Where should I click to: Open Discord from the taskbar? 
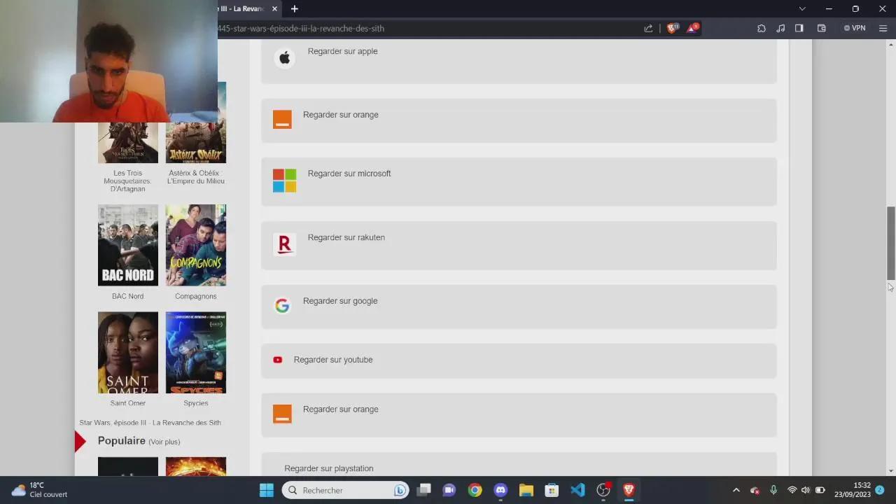pyautogui.click(x=500, y=490)
